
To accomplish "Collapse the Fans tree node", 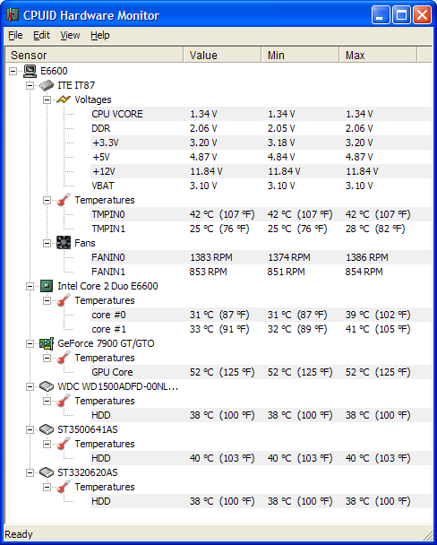I will click(x=47, y=243).
